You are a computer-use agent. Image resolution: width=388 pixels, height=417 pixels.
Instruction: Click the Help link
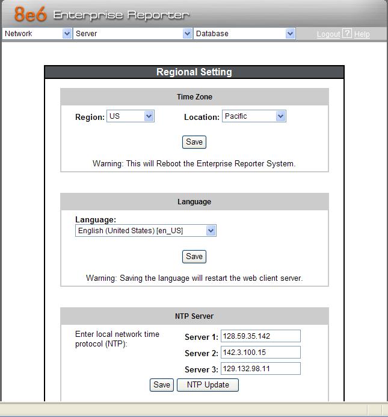click(362, 34)
